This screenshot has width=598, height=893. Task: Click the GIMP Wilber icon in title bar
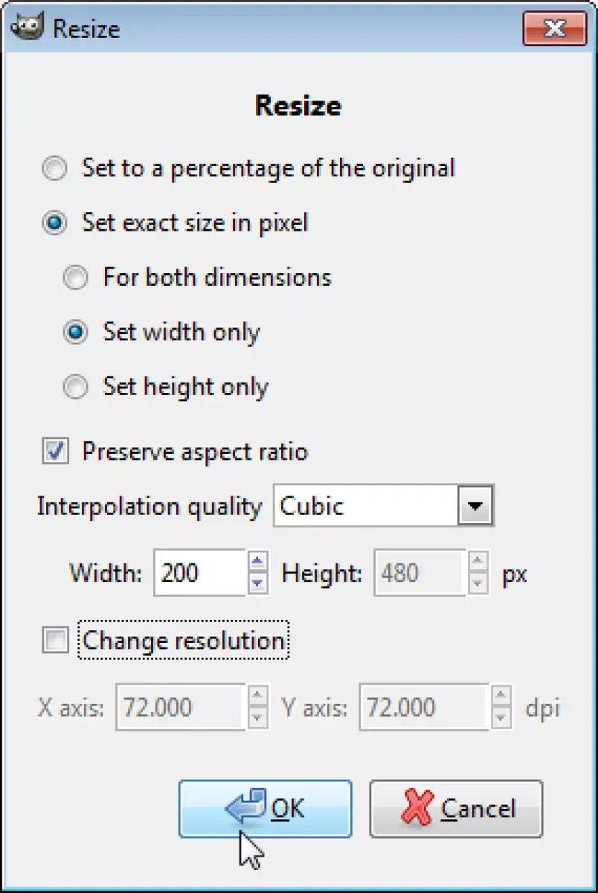pyautogui.click(x=27, y=30)
